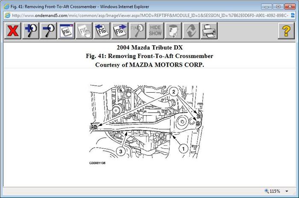
Task: Close the Internet Explorer window
Action: 290,7
